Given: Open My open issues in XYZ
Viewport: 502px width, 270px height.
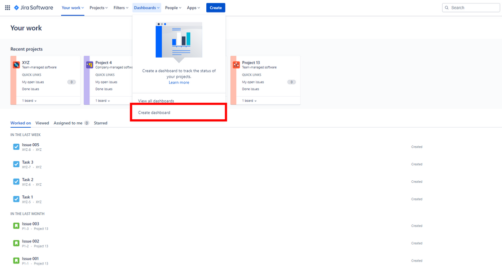Looking at the screenshot, I should tap(33, 82).
